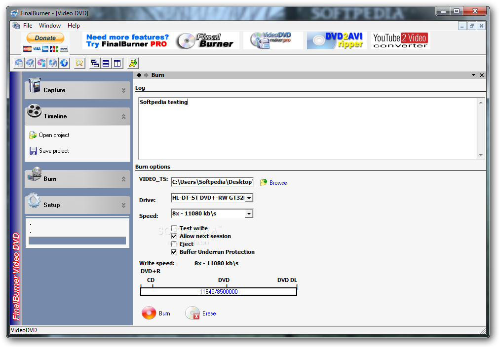Uncheck Allow next session
500x348 pixels.
(x=174, y=236)
